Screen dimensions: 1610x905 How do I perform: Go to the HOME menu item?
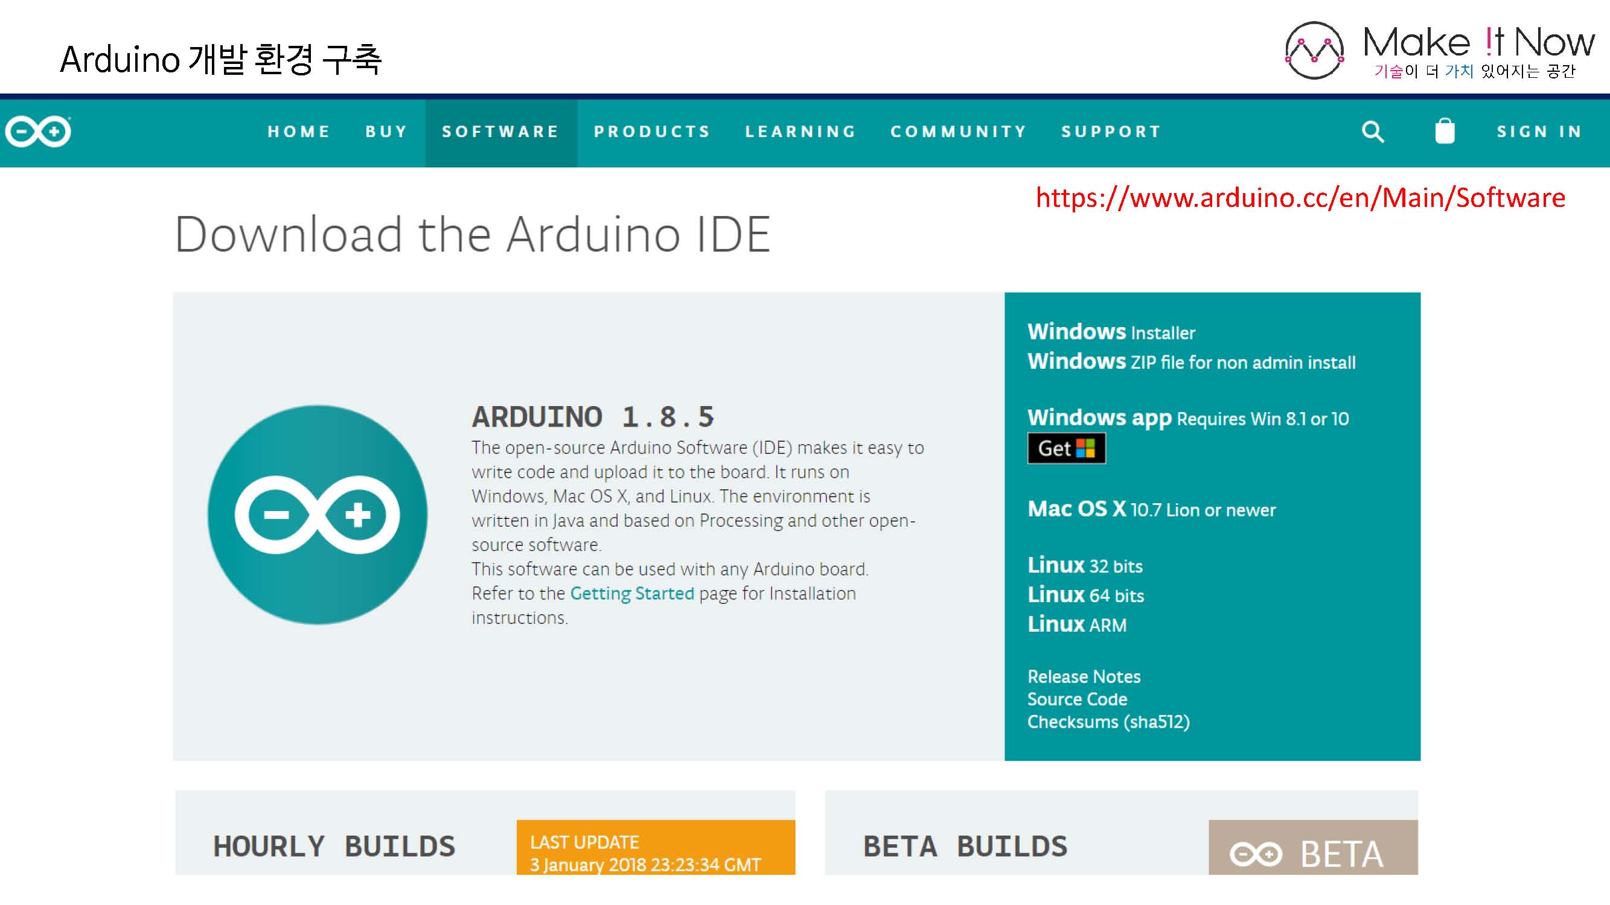click(x=299, y=132)
